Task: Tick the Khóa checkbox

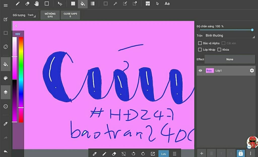Action: [x=219, y=50]
